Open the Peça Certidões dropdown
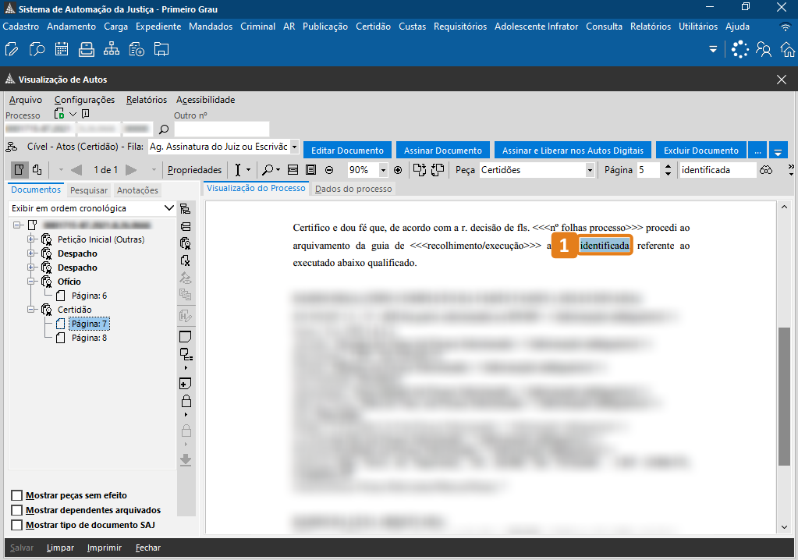 tap(590, 170)
